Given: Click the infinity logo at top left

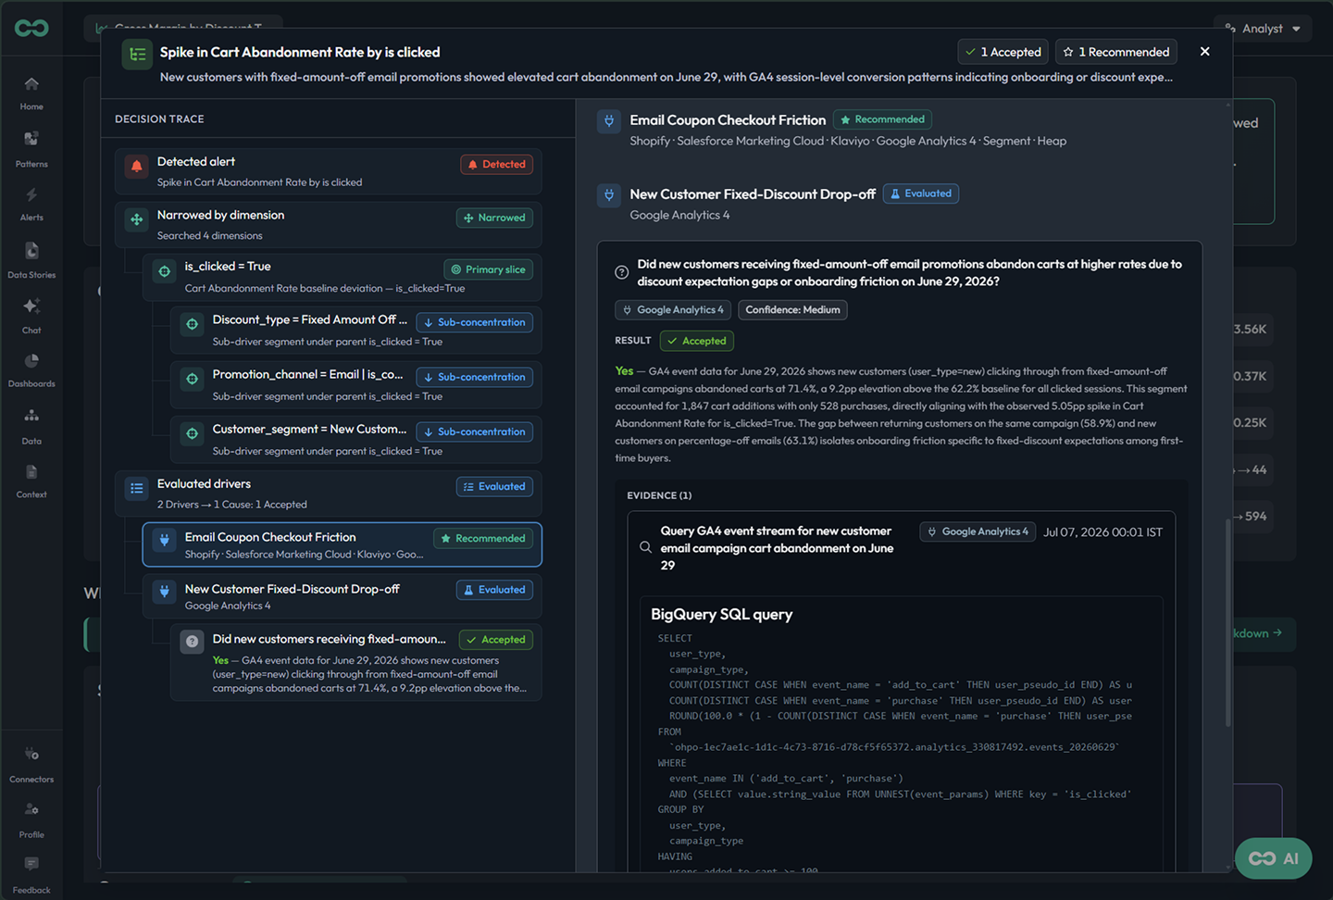Looking at the screenshot, I should click(31, 29).
